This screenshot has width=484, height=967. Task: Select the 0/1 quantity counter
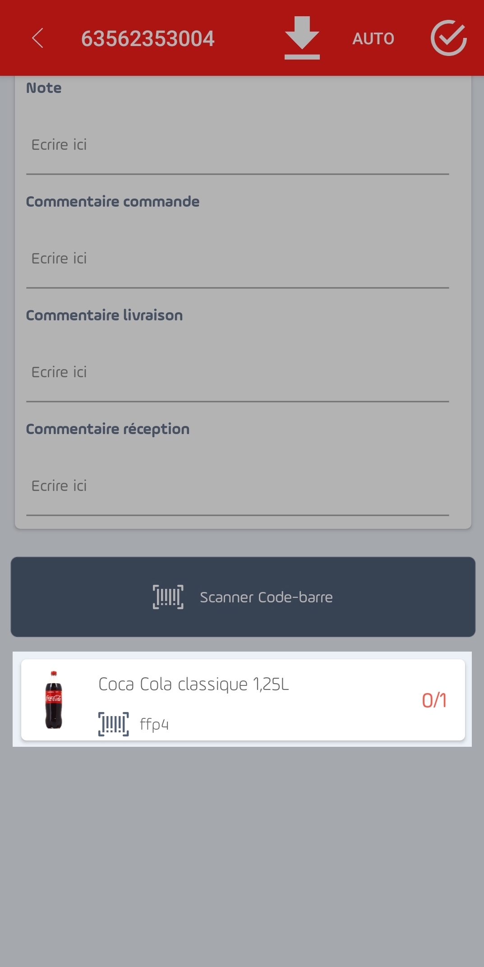point(434,700)
